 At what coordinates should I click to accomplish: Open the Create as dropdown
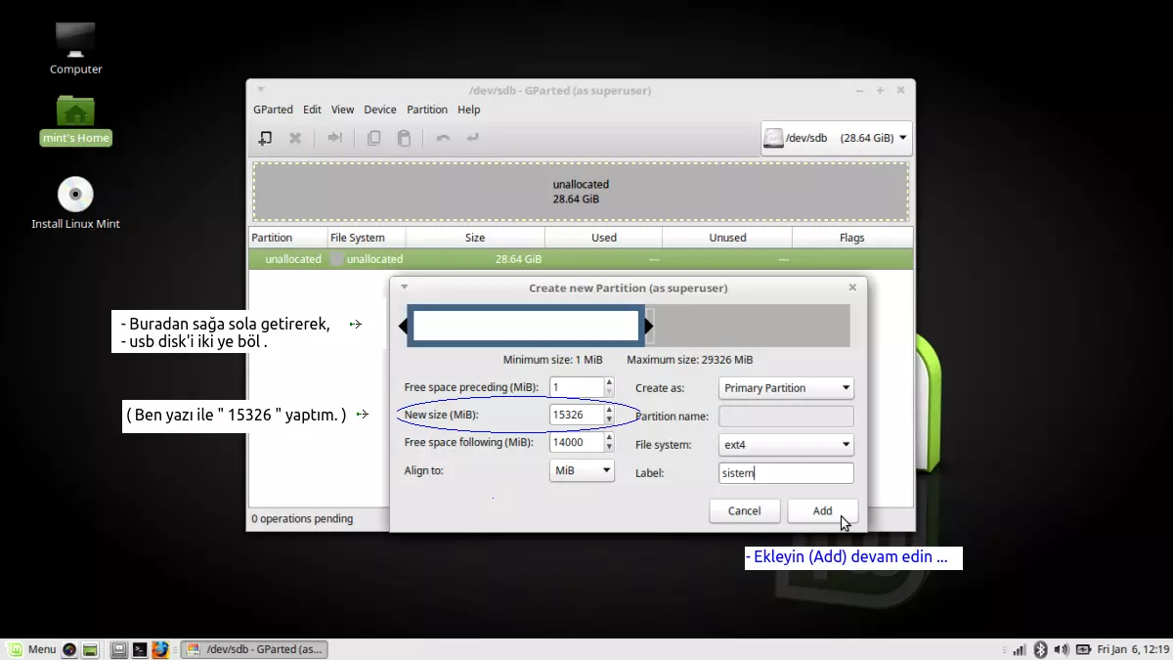(x=786, y=388)
